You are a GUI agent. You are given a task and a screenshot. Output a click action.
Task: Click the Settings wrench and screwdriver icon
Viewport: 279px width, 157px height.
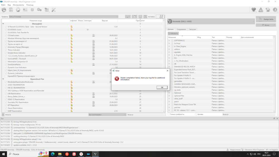[54, 10]
